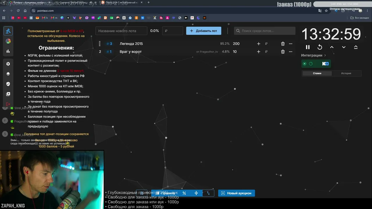Open the wheel of fortune sidebar icon
This screenshot has height=209, width=372.
click(8, 41)
